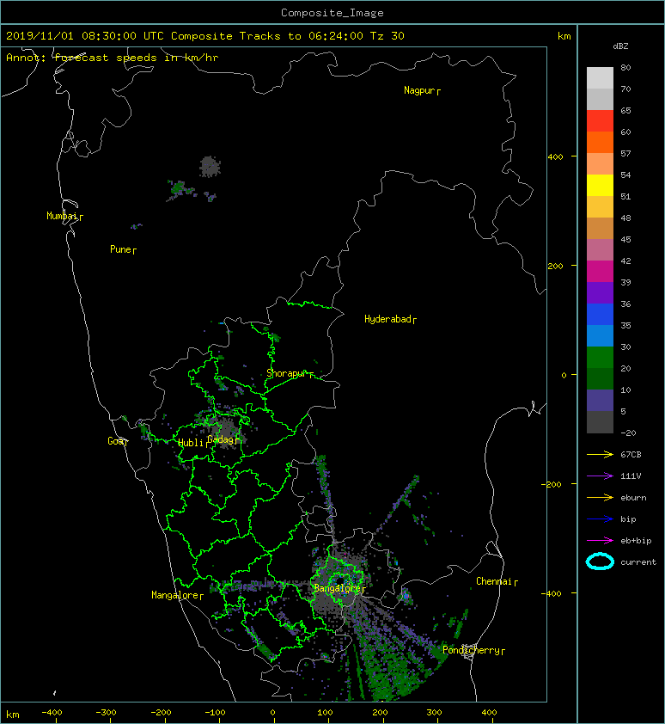Click the Bangalore city label

[x=338, y=588]
